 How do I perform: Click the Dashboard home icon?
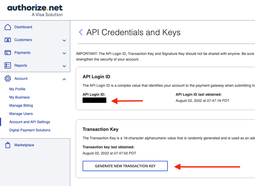[8, 27]
